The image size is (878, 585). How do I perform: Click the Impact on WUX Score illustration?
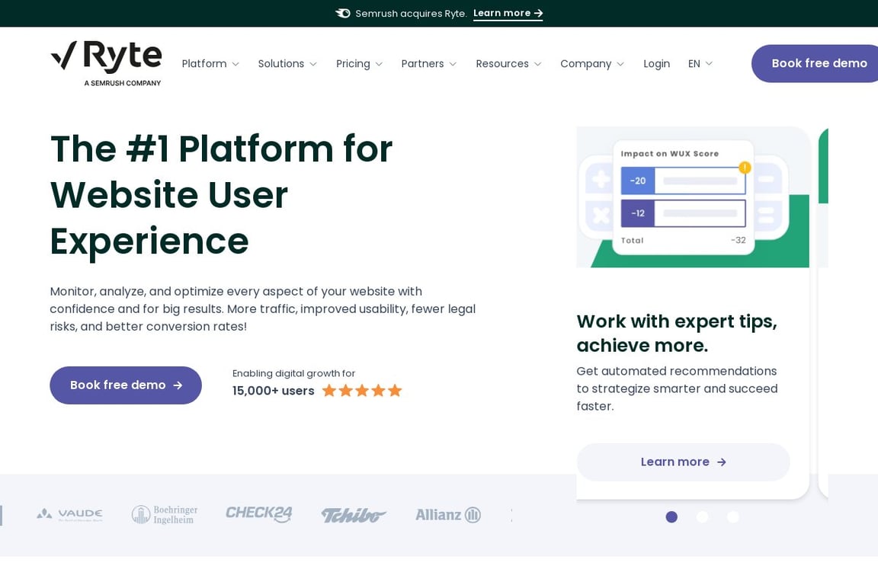693,197
